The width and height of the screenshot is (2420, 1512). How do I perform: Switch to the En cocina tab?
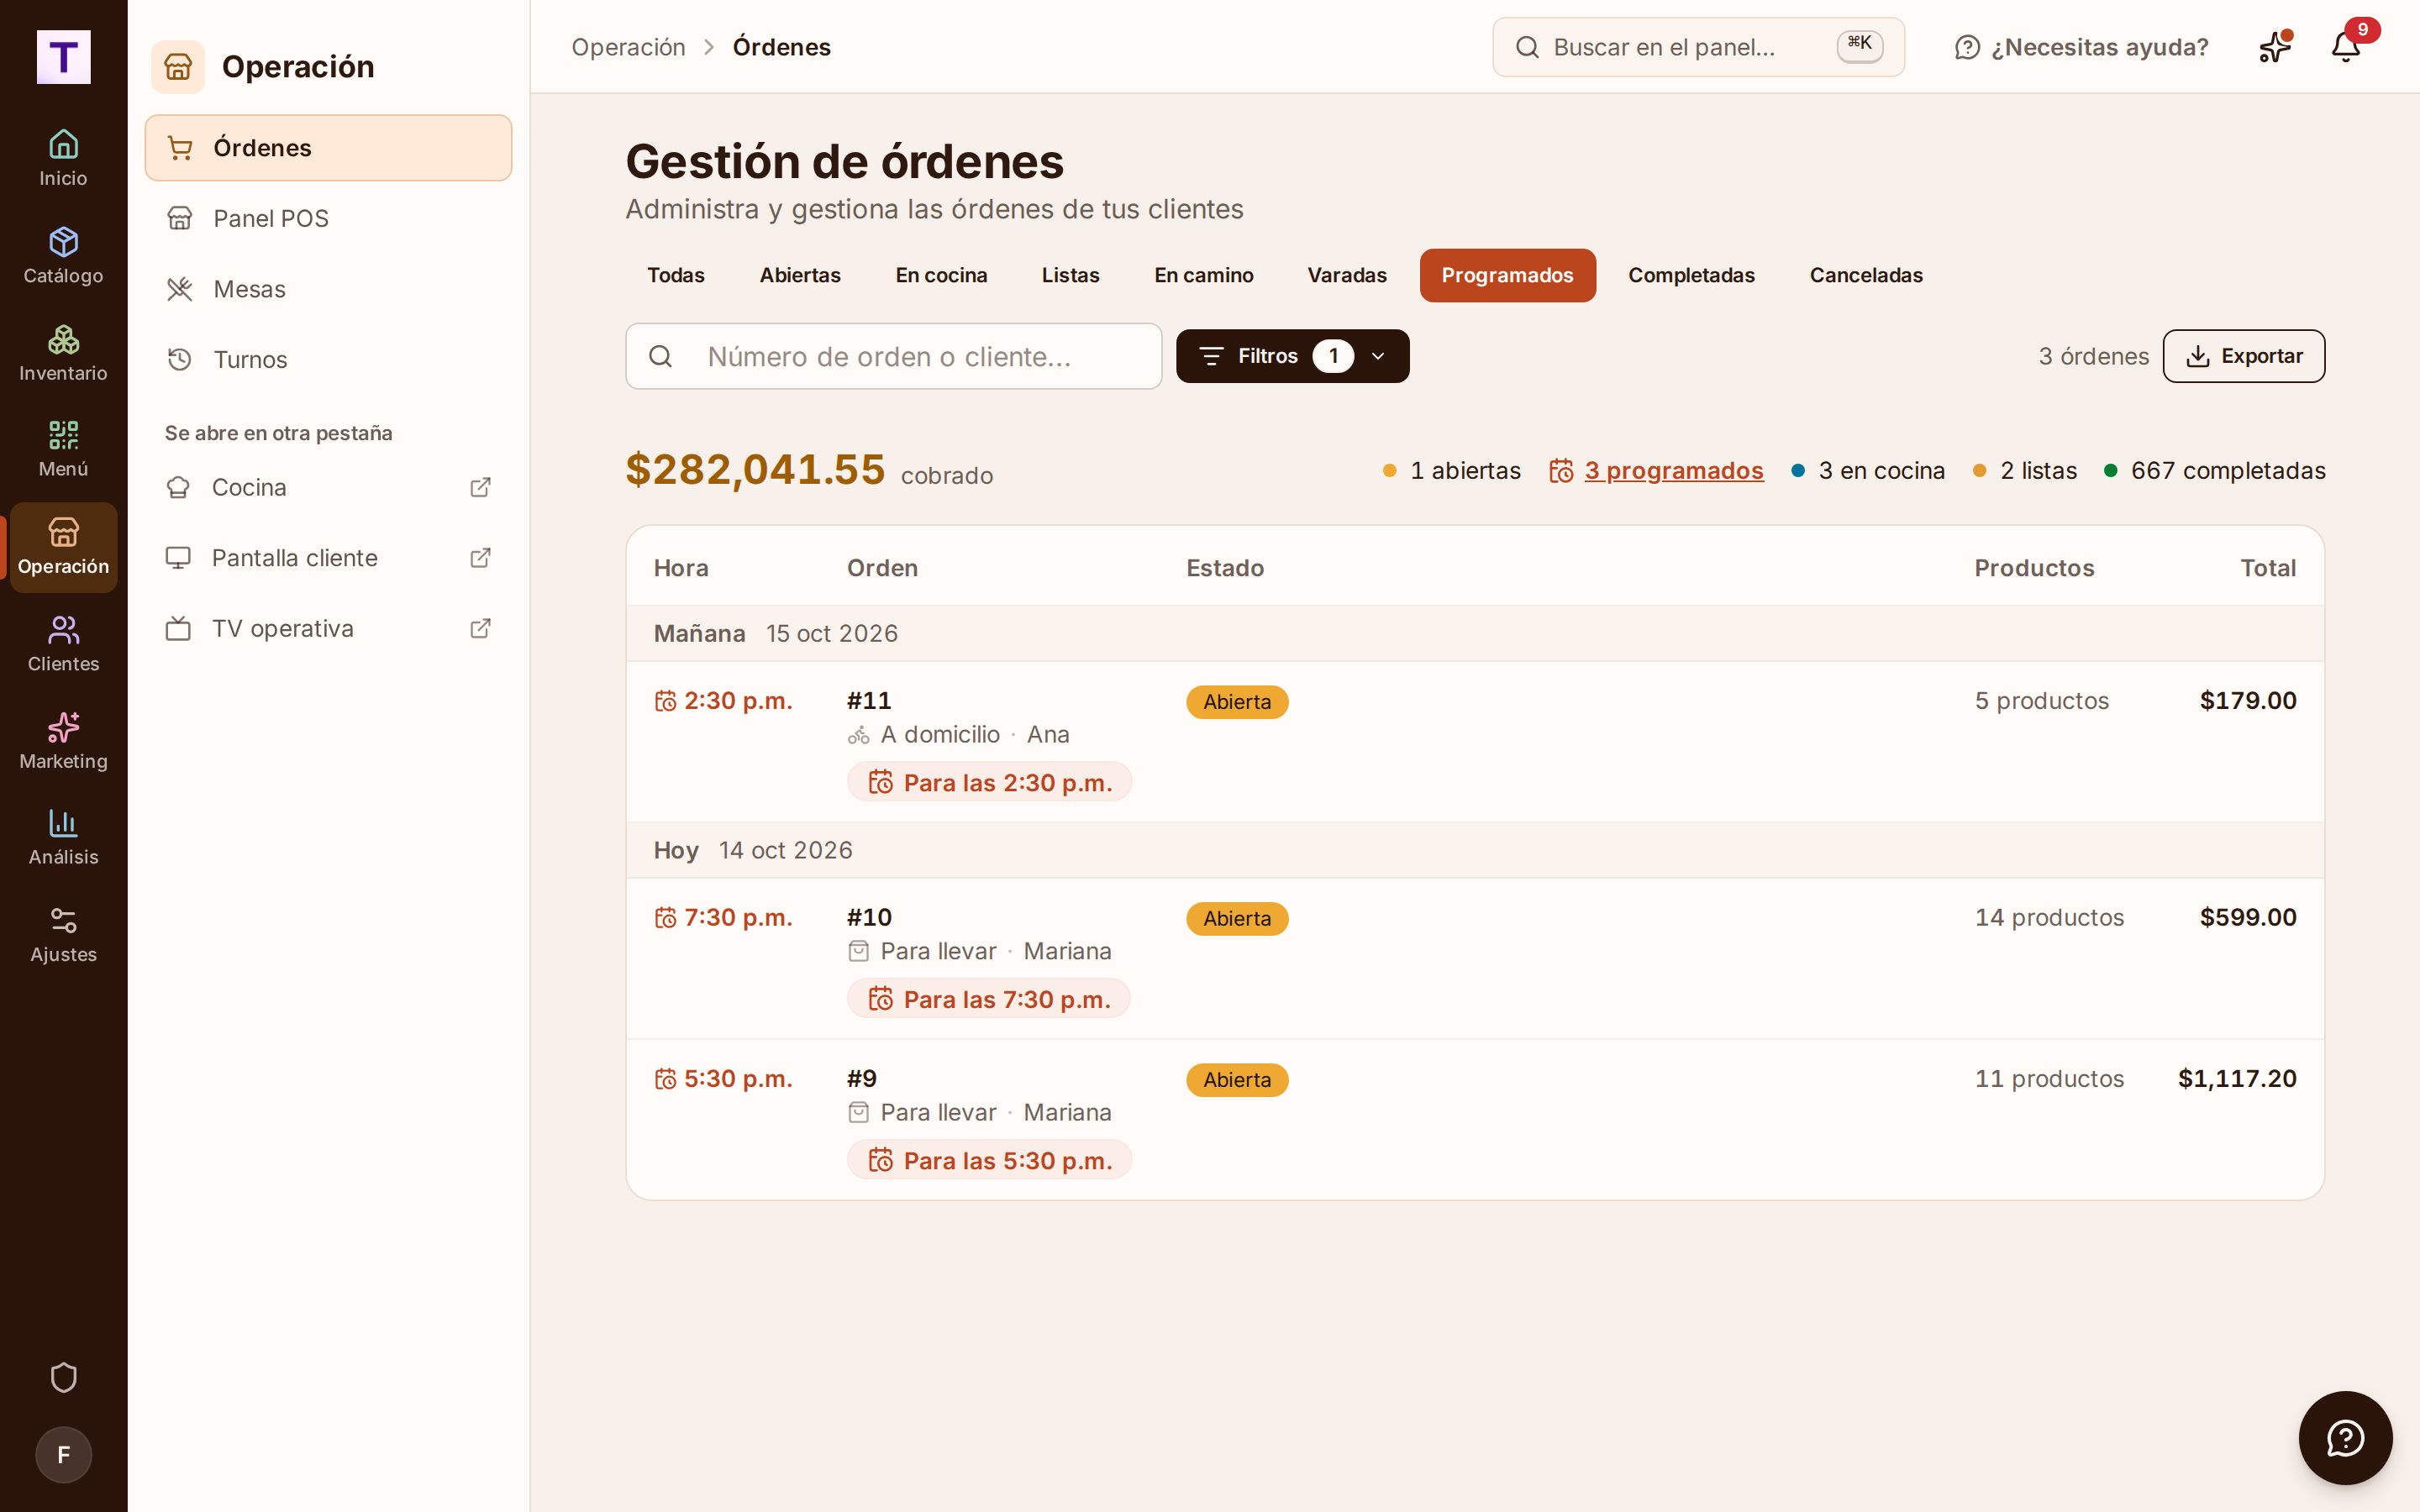(941, 275)
